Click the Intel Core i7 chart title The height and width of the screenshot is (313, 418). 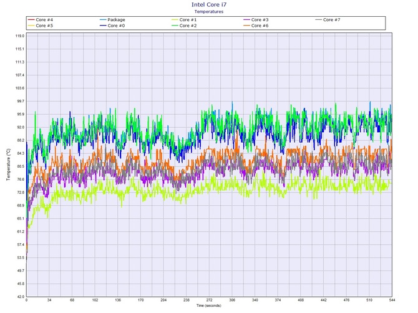click(x=209, y=4)
